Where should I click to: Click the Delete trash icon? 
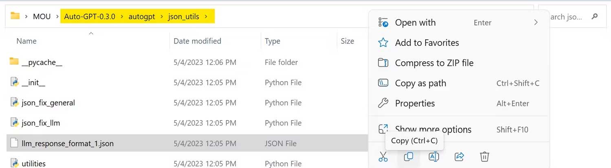click(484, 157)
